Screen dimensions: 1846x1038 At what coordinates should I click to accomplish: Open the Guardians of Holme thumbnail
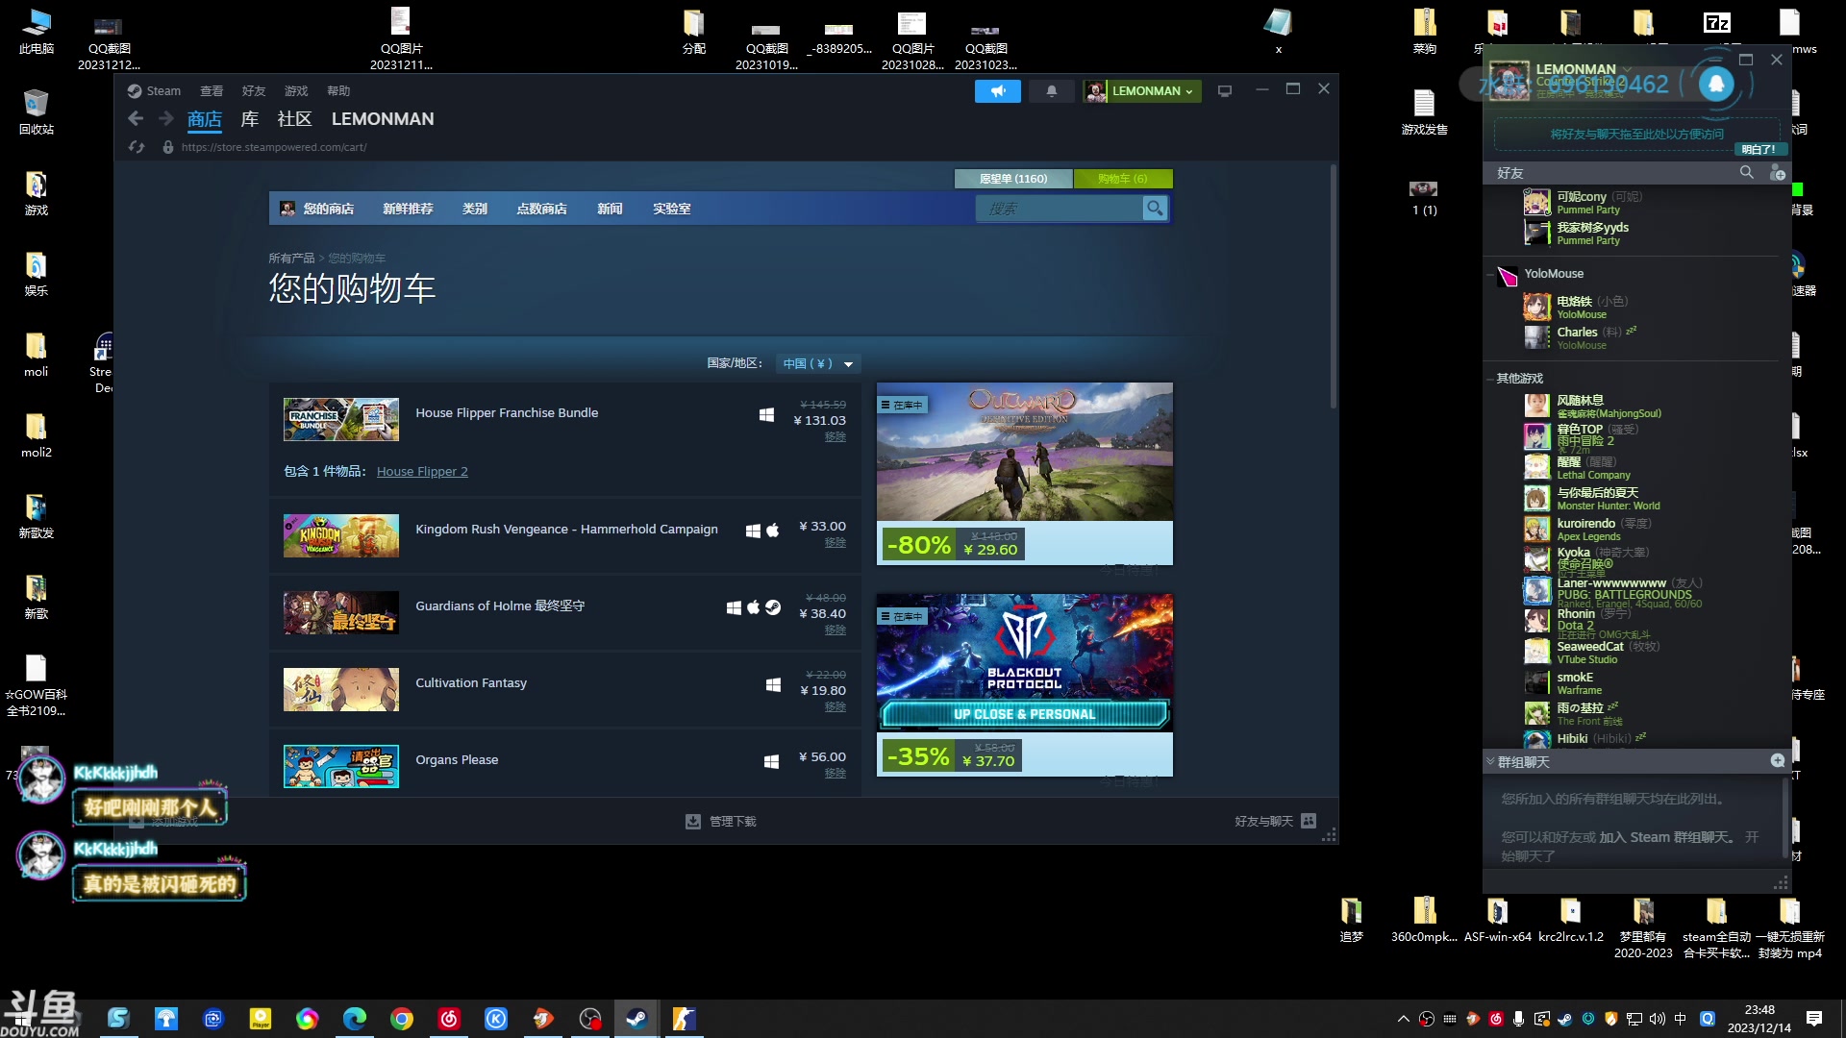[340, 612]
